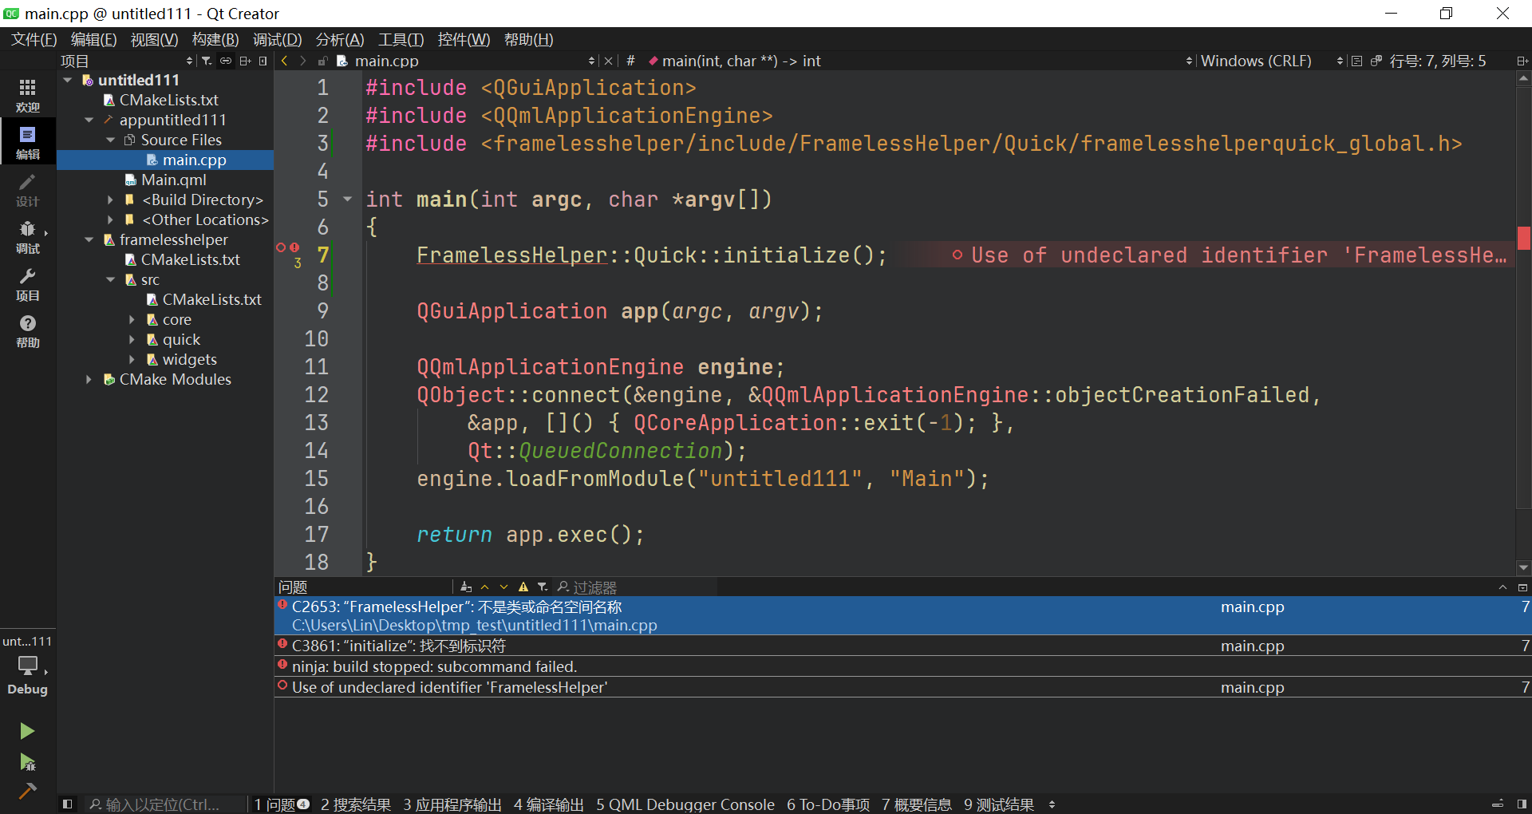
Task: Switch to the 编辑 (Edit) mode
Action: point(28,142)
